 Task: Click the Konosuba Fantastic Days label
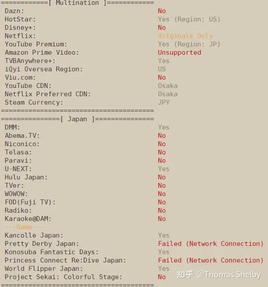coord(52,252)
